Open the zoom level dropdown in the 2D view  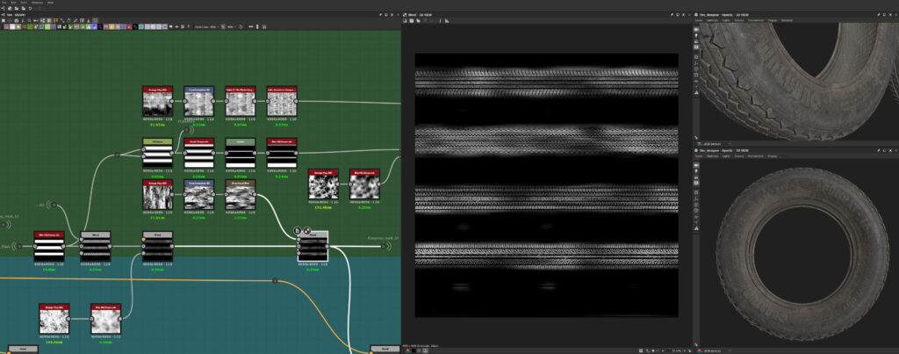(676, 350)
